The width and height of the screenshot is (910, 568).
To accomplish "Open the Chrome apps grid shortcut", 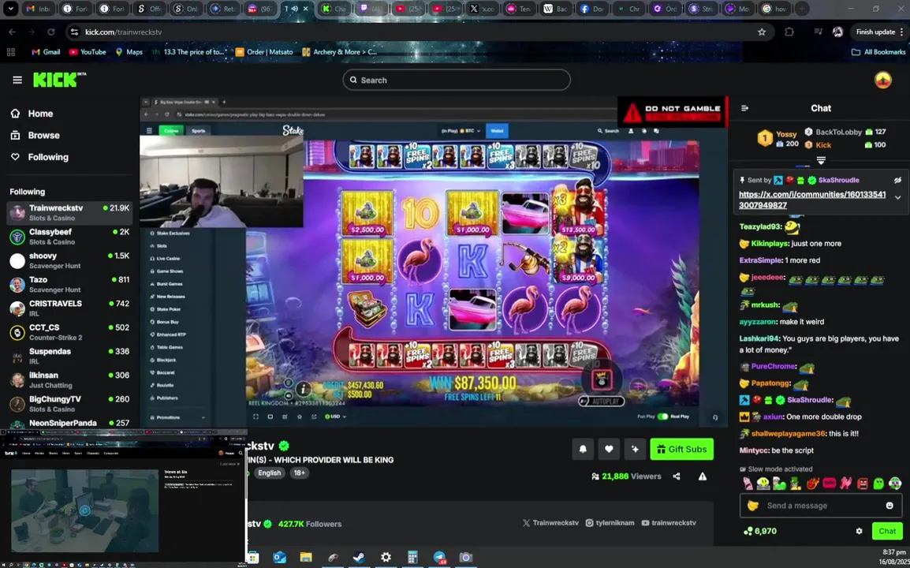I will pos(10,52).
